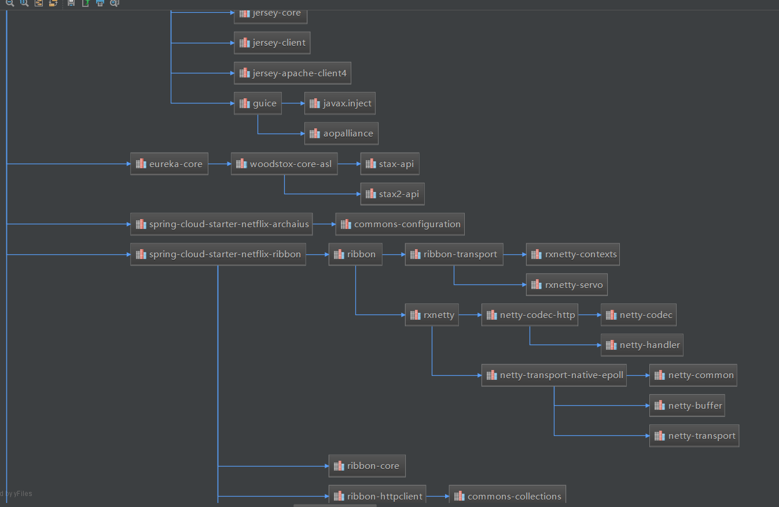Click the module icon in netty-codec node
779x507 pixels.
(611, 314)
